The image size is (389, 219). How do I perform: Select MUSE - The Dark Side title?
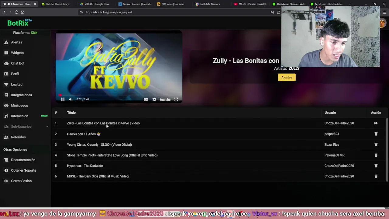pos(98,176)
